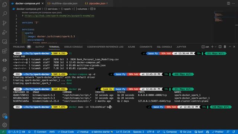Click the feedback icon left of the bell
The height and width of the screenshot is (134, 238).
(x=228, y=132)
